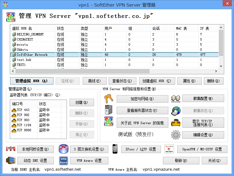Click hub list horizontal scrollbar left arrow
The image size is (234, 176).
click(13, 71)
